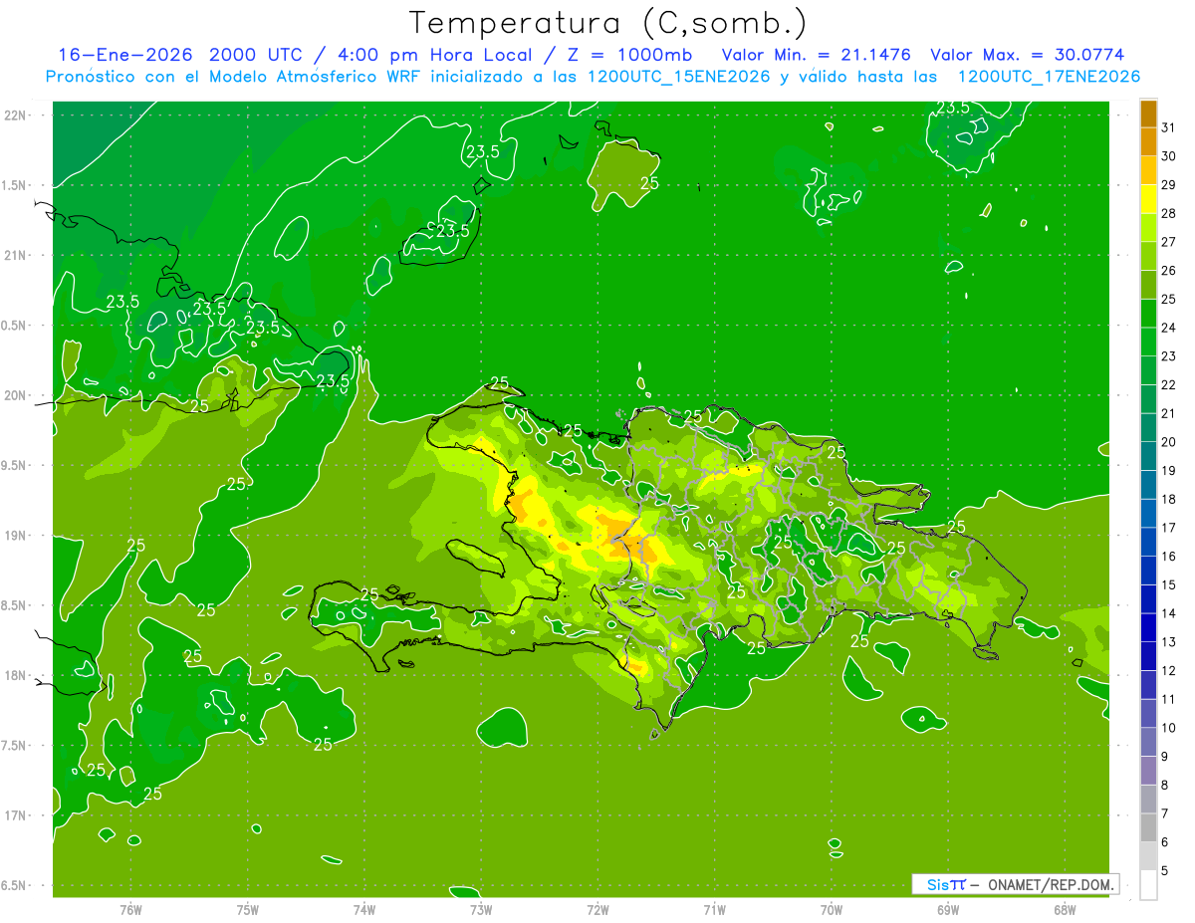Click the color bar number 26

point(1168,271)
